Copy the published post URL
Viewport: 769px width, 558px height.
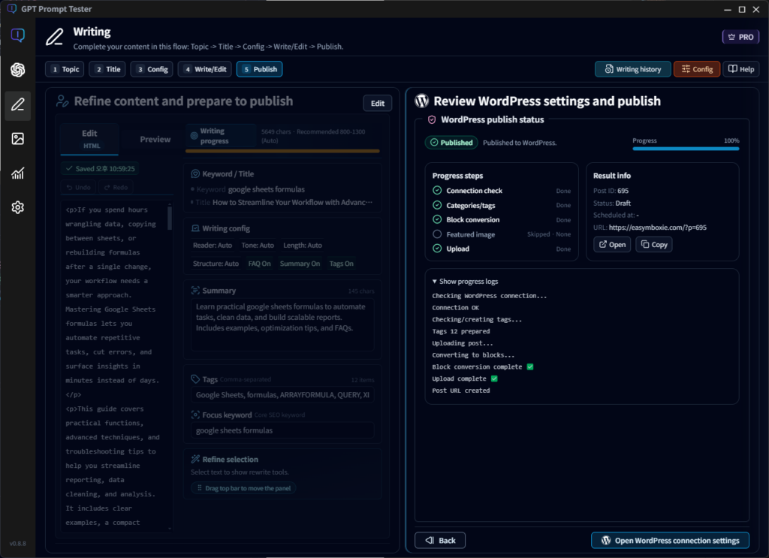click(653, 244)
